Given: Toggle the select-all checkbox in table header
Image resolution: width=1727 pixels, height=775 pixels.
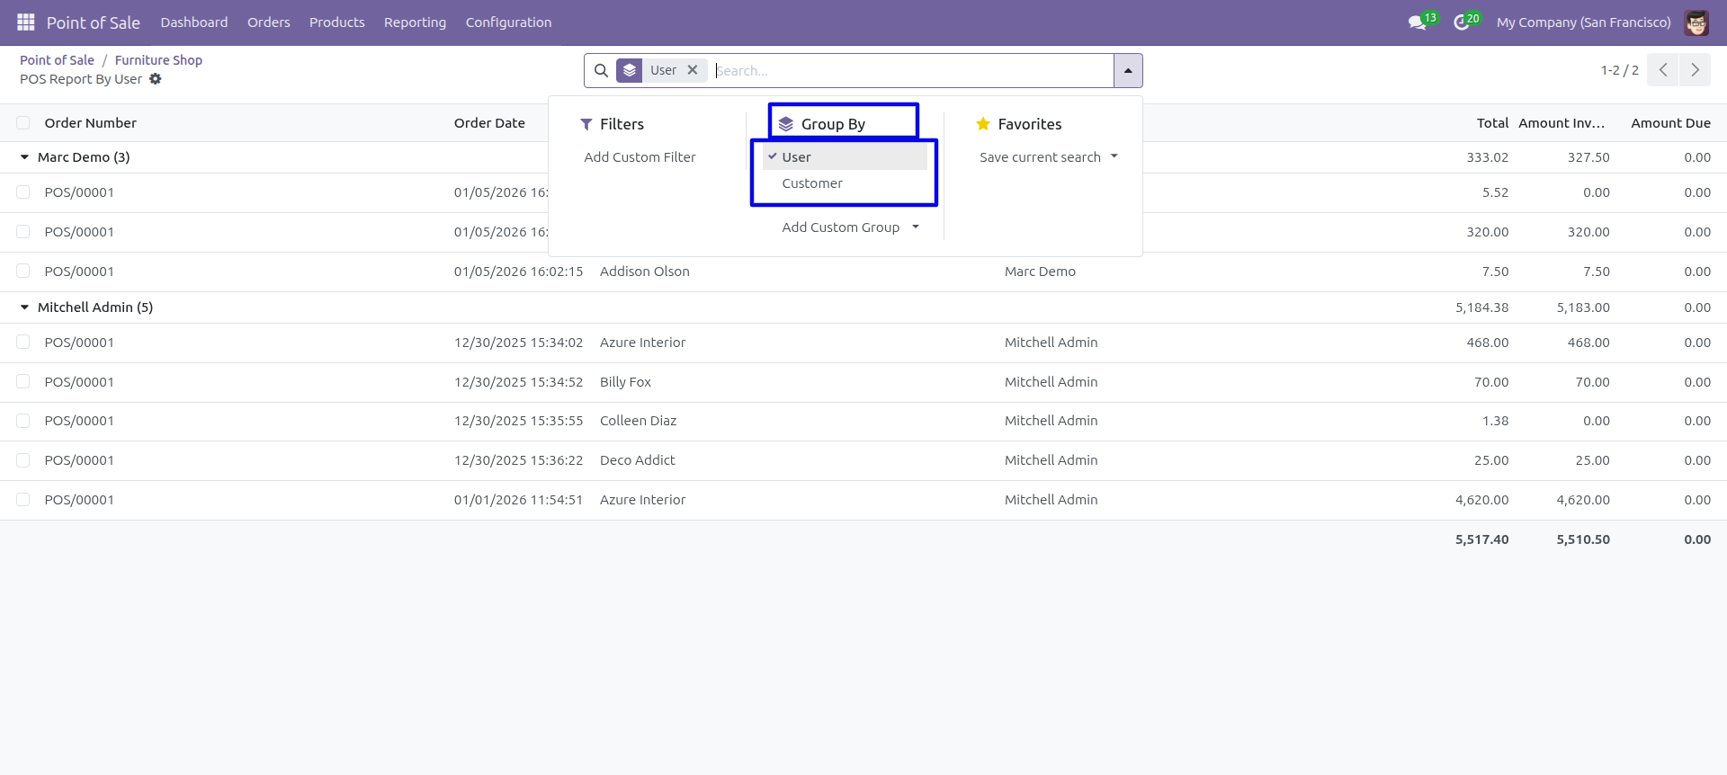Looking at the screenshot, I should pos(23,123).
